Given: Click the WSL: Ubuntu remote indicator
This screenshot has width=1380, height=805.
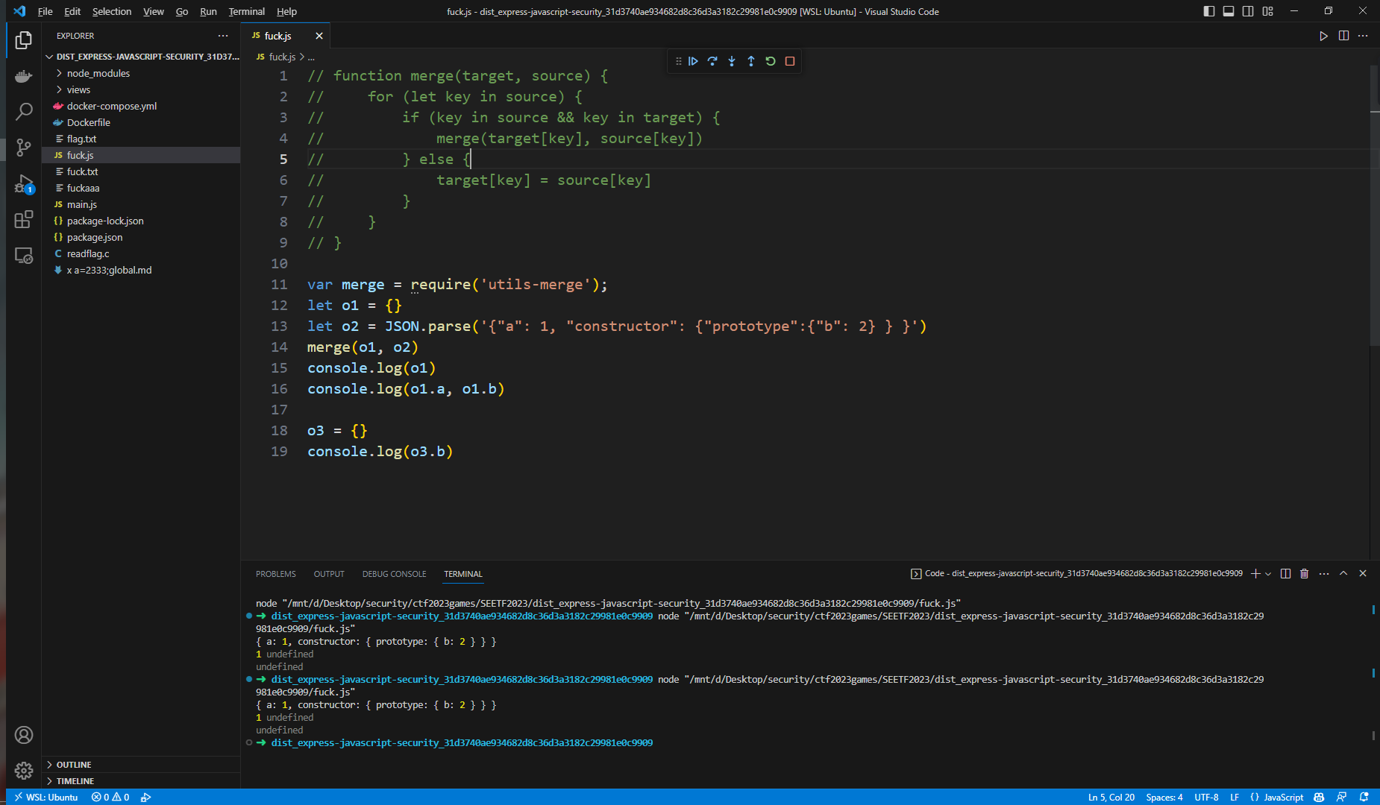Looking at the screenshot, I should pyautogui.click(x=46, y=797).
